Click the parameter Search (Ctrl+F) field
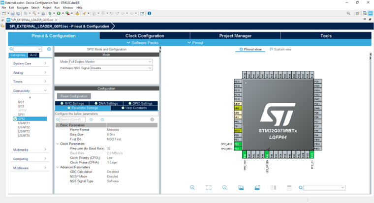Viewport: 374px width, 203px height. (x=72, y=119)
